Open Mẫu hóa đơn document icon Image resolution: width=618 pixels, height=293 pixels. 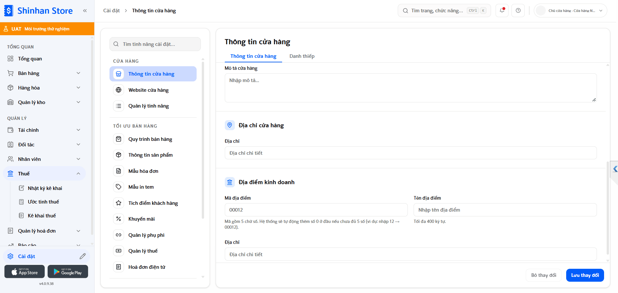pyautogui.click(x=119, y=171)
